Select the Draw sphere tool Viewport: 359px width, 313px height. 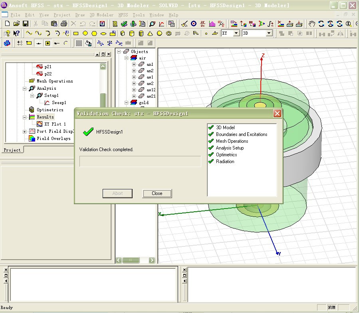(x=159, y=33)
